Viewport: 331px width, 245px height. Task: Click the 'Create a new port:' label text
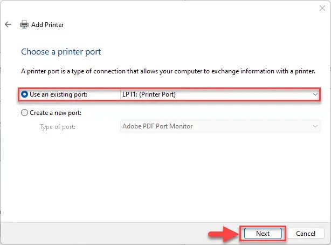point(56,113)
